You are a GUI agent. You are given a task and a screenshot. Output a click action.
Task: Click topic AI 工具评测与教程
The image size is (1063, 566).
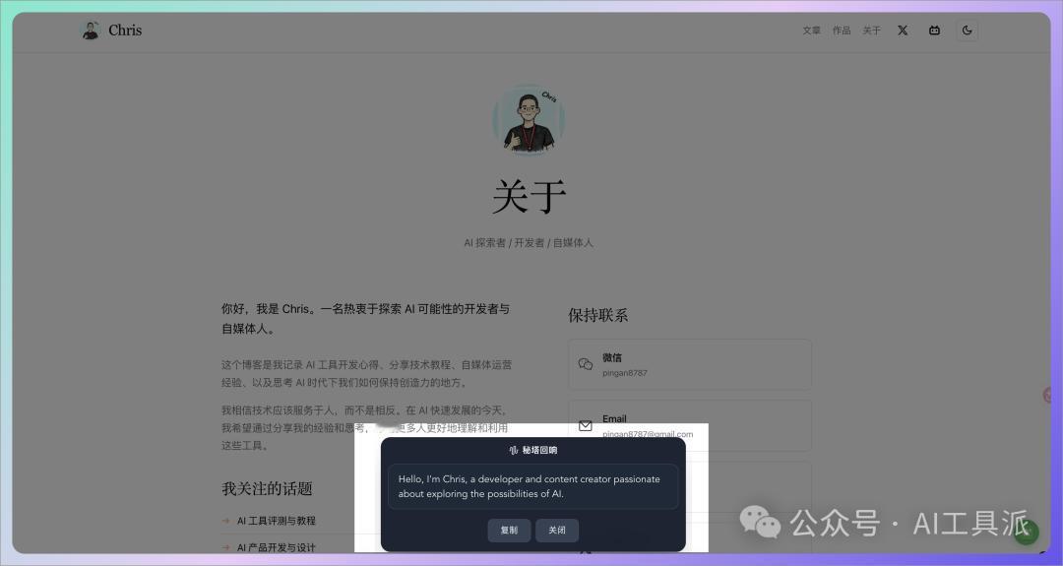coord(276,521)
